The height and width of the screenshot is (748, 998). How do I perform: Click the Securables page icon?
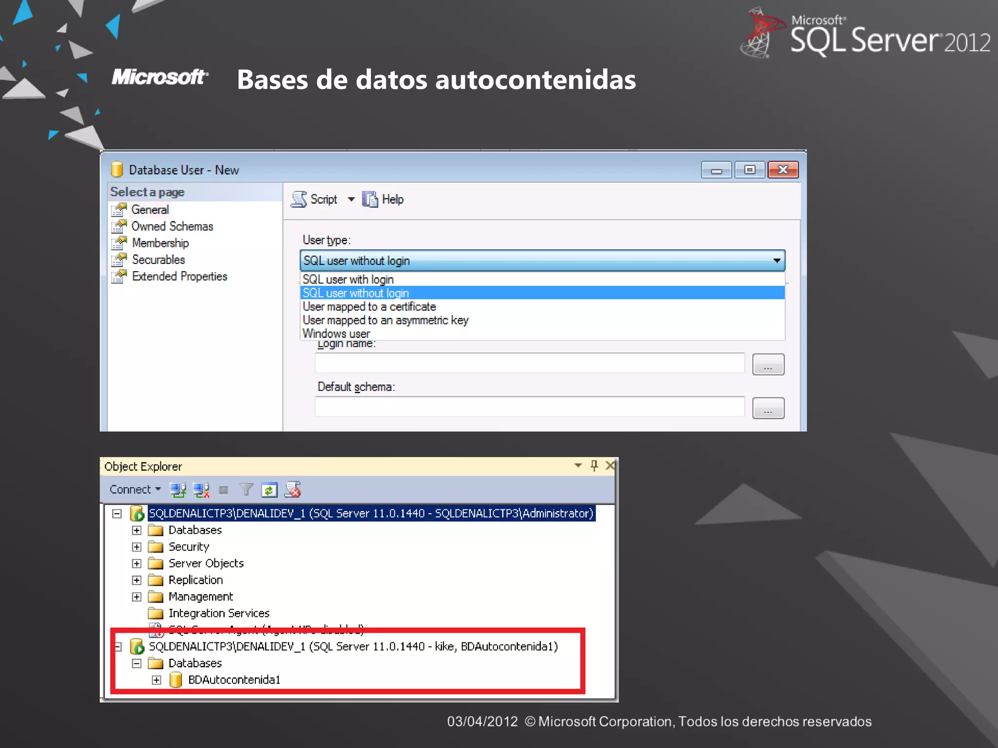point(119,260)
